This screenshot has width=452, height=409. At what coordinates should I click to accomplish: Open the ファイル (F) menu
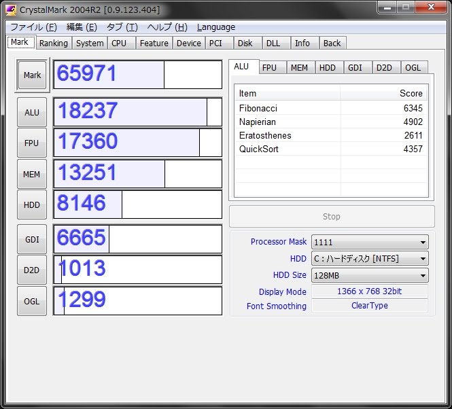[34, 27]
